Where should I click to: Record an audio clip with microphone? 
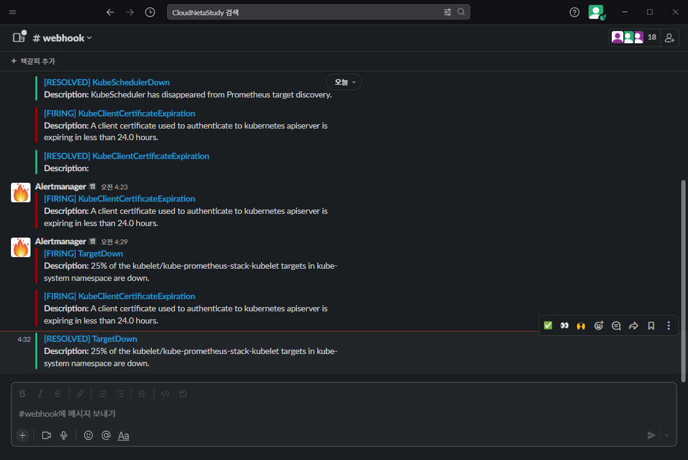click(63, 435)
